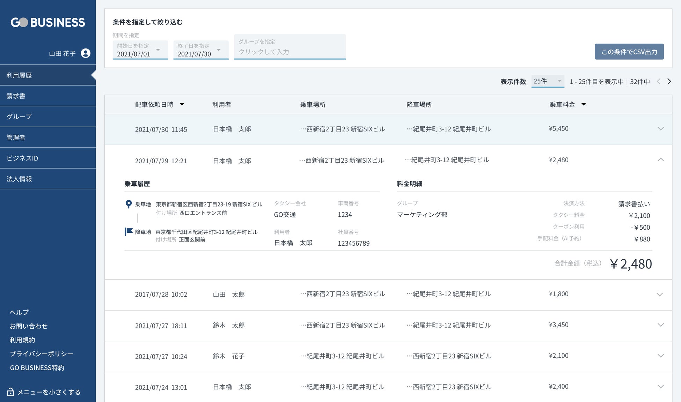This screenshot has height=402, width=681.
Task: Click the GO BUSINESS logo
Action: (x=48, y=23)
